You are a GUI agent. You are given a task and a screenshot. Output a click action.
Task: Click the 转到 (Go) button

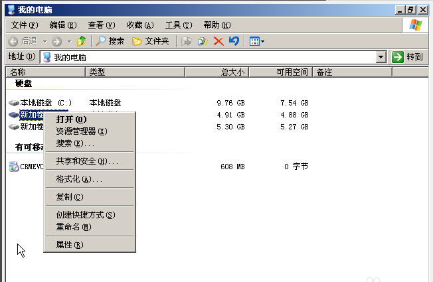click(x=407, y=57)
